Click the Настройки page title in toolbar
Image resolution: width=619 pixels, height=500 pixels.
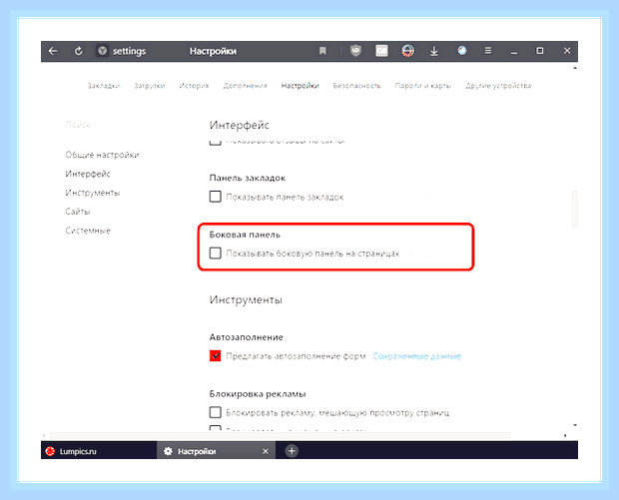[213, 51]
